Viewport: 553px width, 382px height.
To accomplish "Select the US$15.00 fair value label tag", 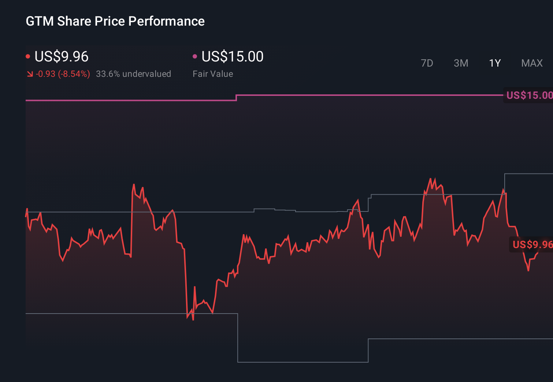I will point(529,95).
